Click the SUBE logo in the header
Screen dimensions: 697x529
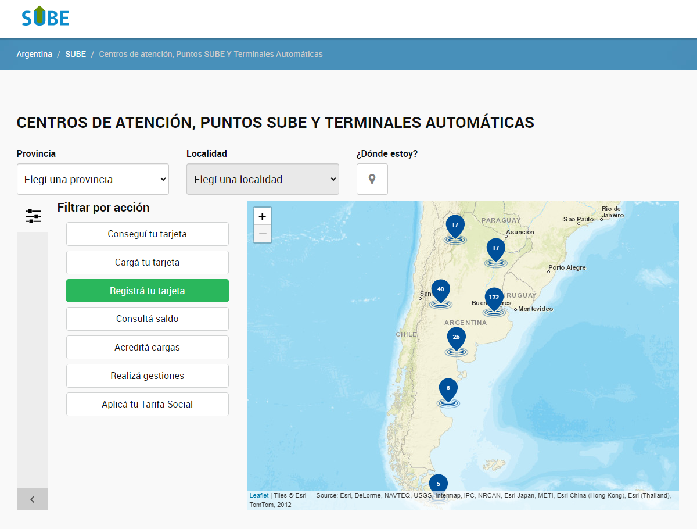click(x=45, y=17)
